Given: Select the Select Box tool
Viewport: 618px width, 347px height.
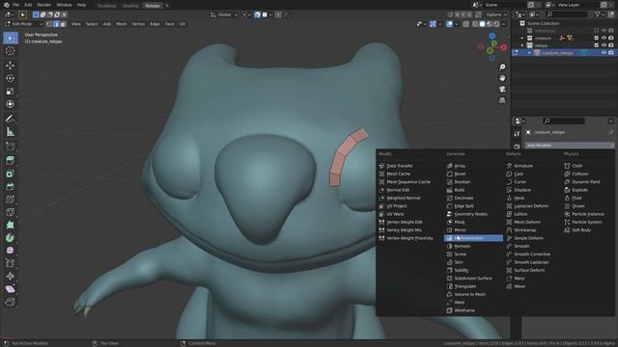Looking at the screenshot, I should [11, 38].
